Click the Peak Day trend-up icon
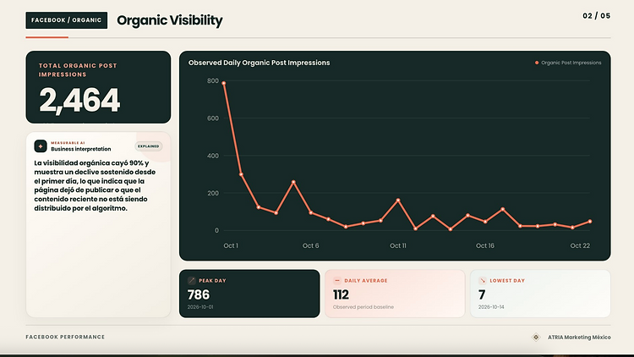 [x=192, y=281]
